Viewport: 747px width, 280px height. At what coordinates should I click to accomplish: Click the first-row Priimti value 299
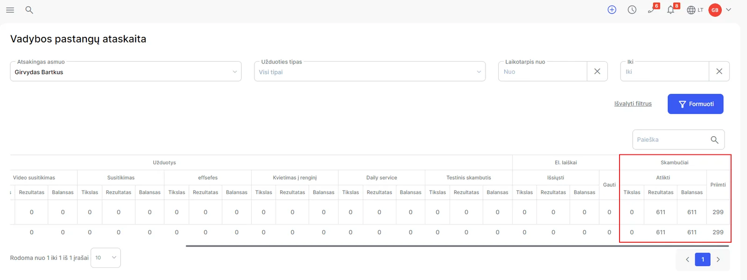(x=718, y=212)
